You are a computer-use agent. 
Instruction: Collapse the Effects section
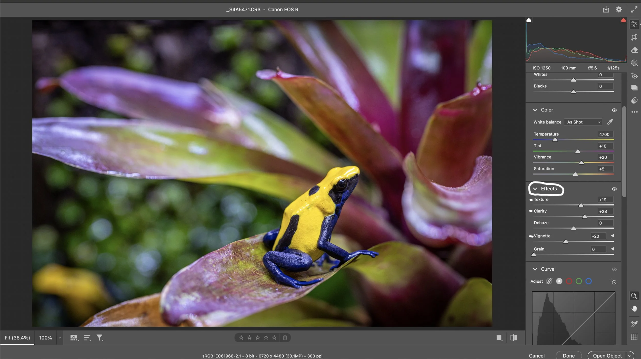535,189
